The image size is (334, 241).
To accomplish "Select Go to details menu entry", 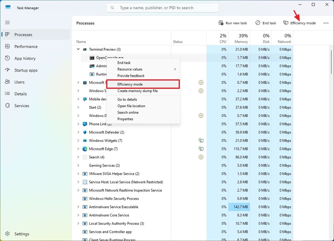I will [143, 99].
